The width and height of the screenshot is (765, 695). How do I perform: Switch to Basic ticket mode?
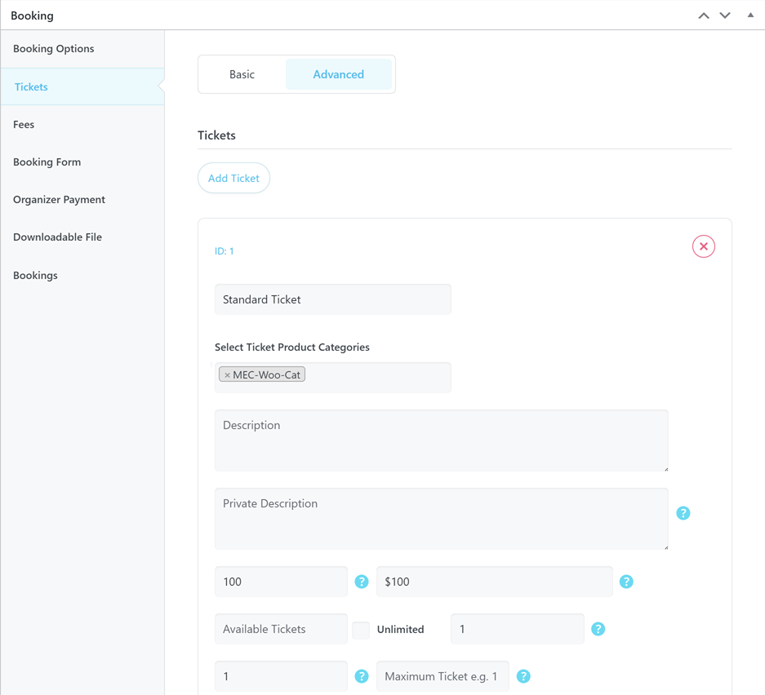(x=242, y=74)
